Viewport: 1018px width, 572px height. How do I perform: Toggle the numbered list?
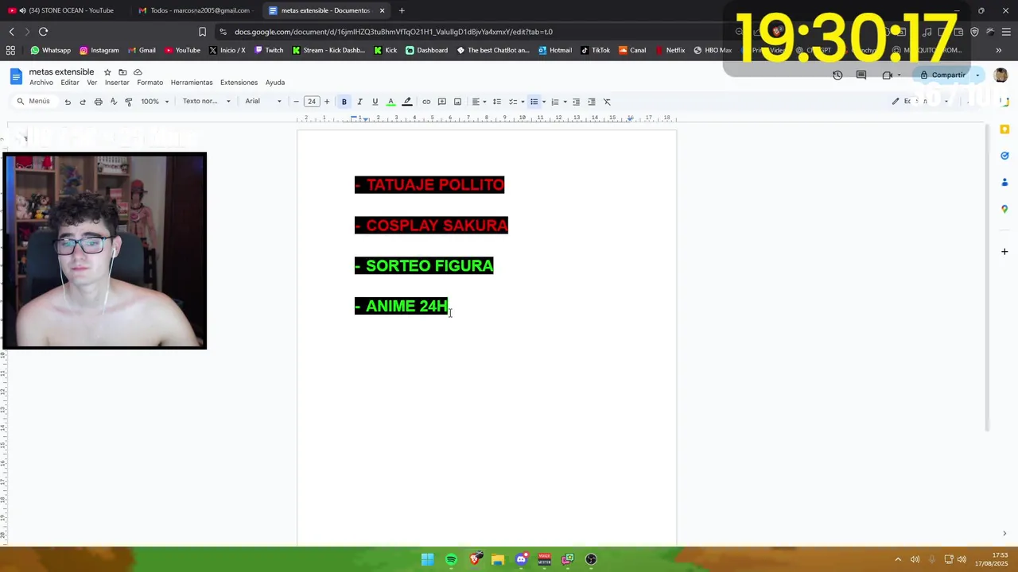pyautogui.click(x=555, y=102)
